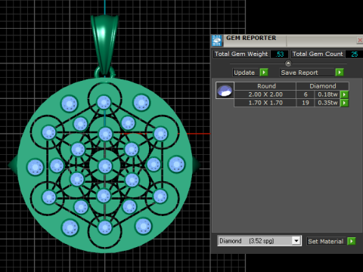Select the 2.00 X 2.00 size cell

265,94
